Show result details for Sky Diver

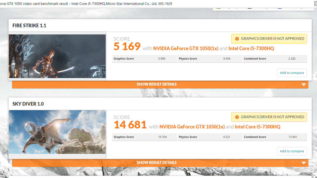tap(160, 163)
